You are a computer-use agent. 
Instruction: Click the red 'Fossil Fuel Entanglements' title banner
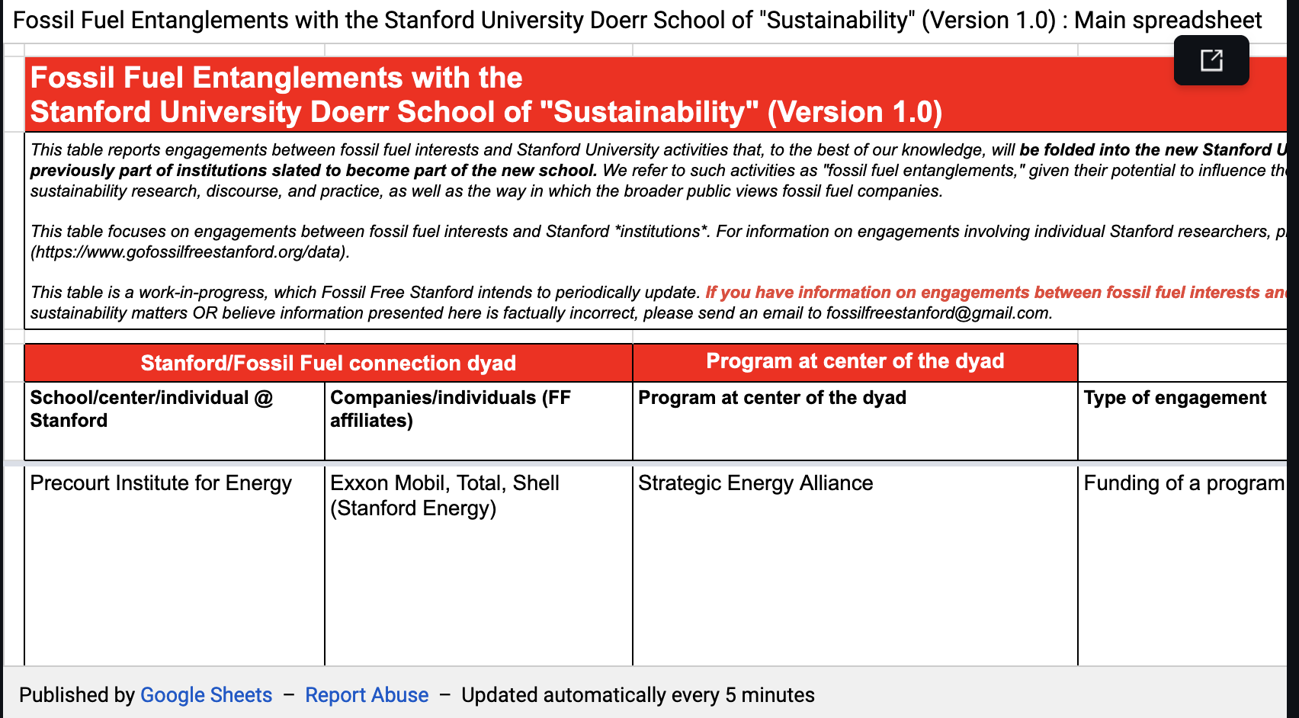[x=656, y=95]
